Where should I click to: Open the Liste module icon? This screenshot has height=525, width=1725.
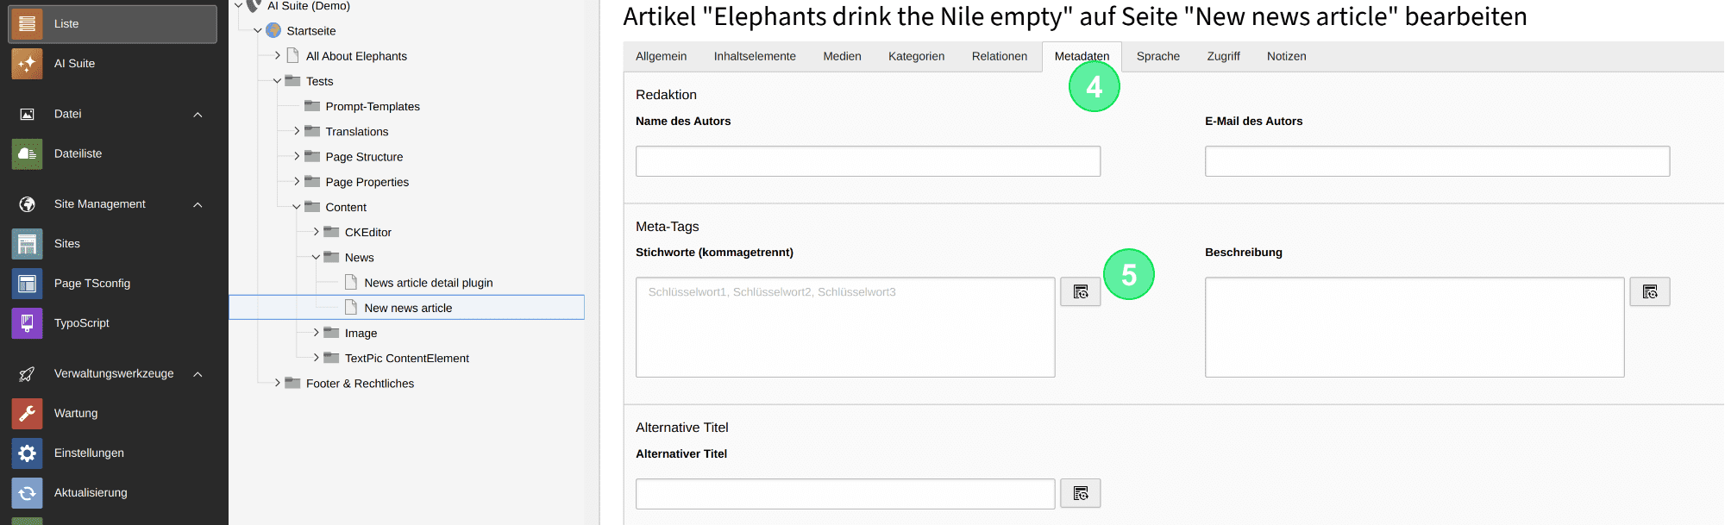click(x=27, y=24)
